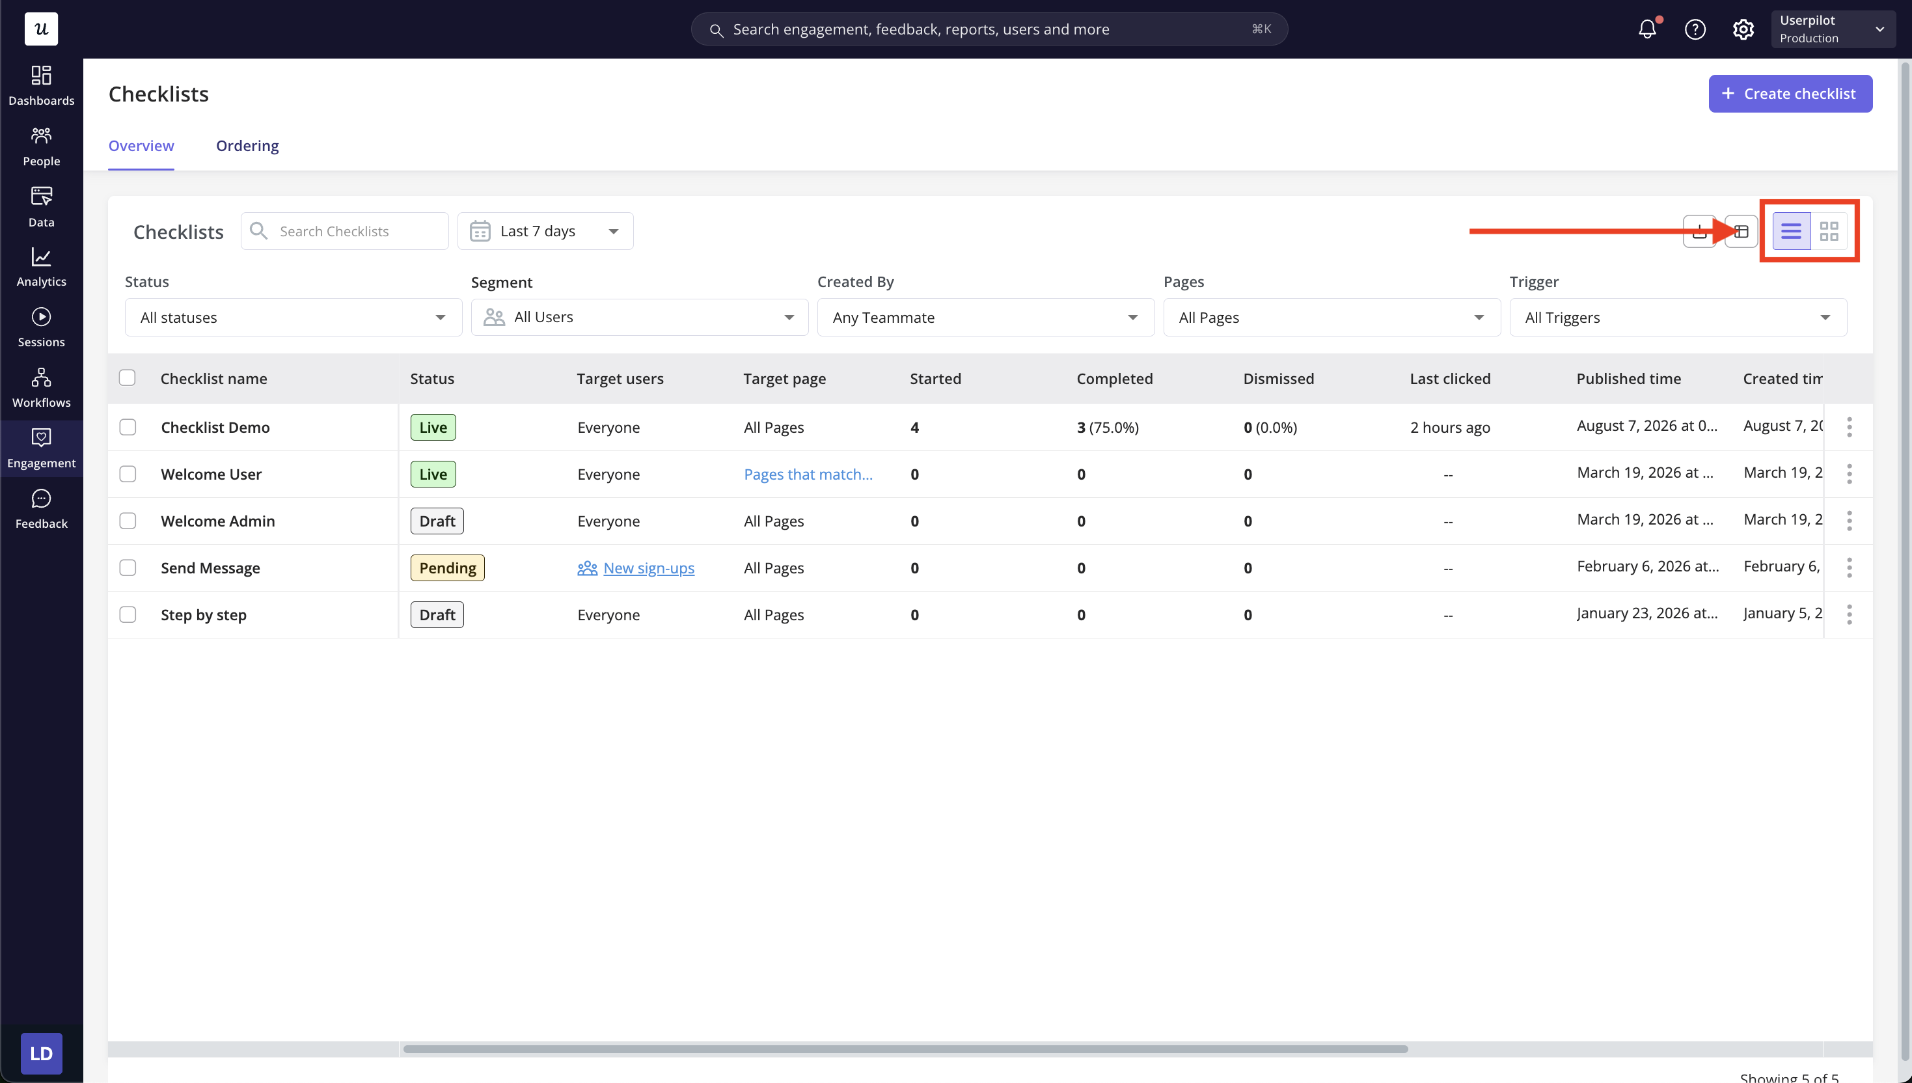Expand the All statuses dropdown
Viewport: 1912px width, 1083px height.
pos(293,318)
